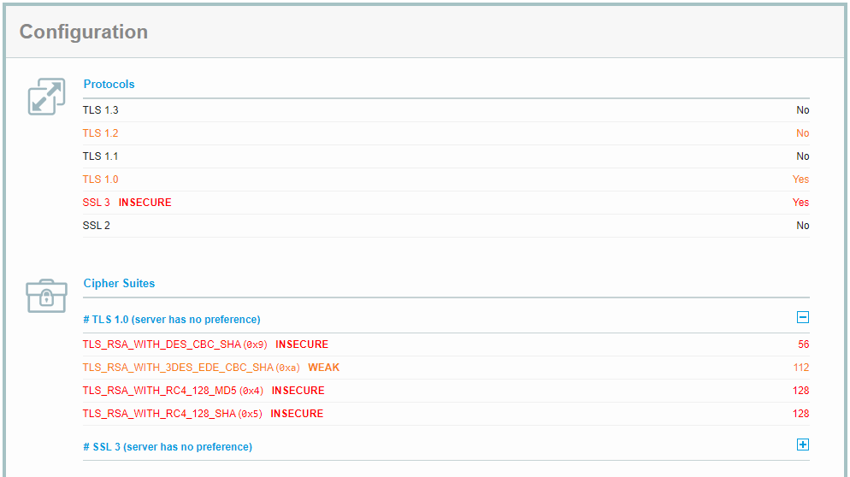The height and width of the screenshot is (477, 850).
Task: Select the TLS 1.2 protocol label
Action: [x=100, y=133]
